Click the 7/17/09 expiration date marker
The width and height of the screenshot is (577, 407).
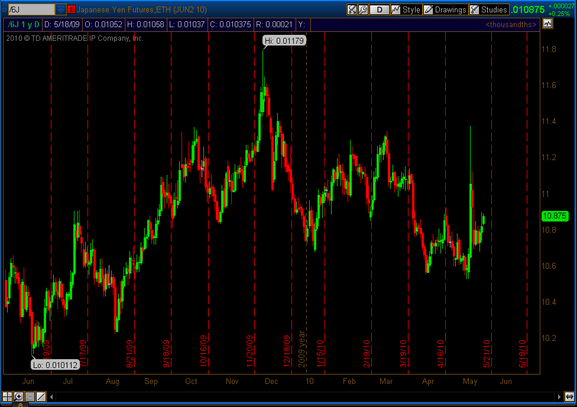pyautogui.click(x=83, y=353)
